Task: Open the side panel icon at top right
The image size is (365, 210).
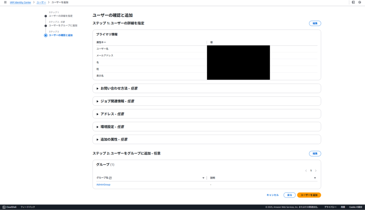Action: click(353, 2)
